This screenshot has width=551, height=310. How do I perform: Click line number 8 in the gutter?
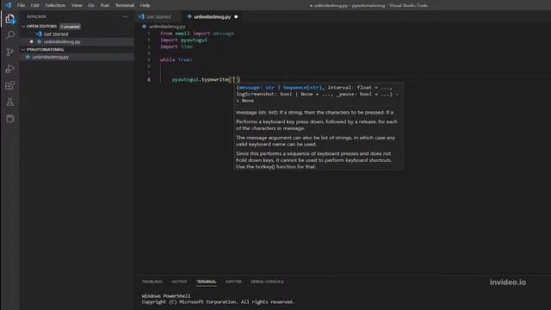(149, 80)
